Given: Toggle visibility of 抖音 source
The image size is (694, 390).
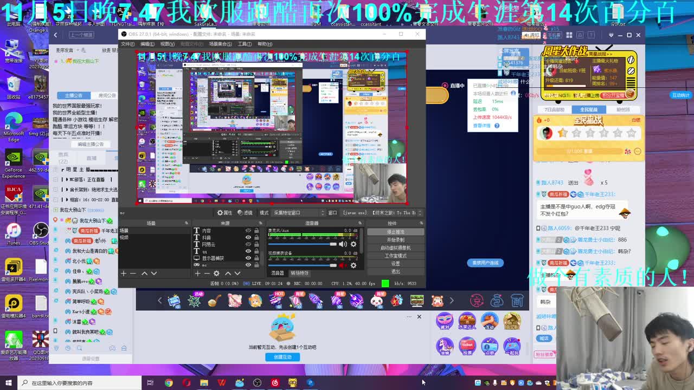Looking at the screenshot, I should coord(248,237).
